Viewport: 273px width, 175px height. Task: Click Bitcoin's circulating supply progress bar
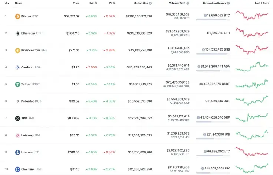(x=213, y=20)
